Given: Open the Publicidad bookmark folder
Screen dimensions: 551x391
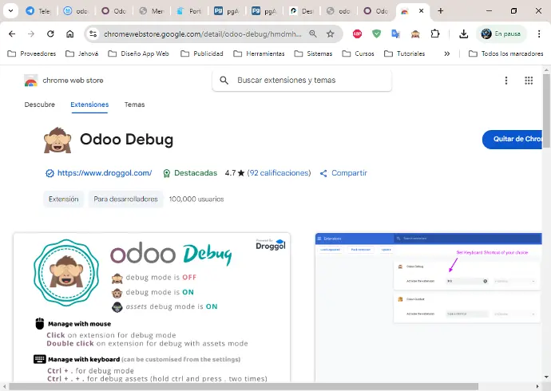Looking at the screenshot, I should click(202, 53).
